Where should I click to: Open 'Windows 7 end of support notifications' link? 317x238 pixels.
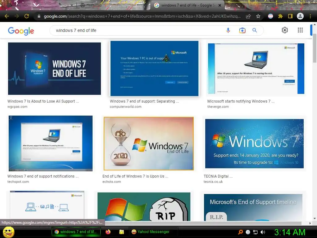pos(43,176)
